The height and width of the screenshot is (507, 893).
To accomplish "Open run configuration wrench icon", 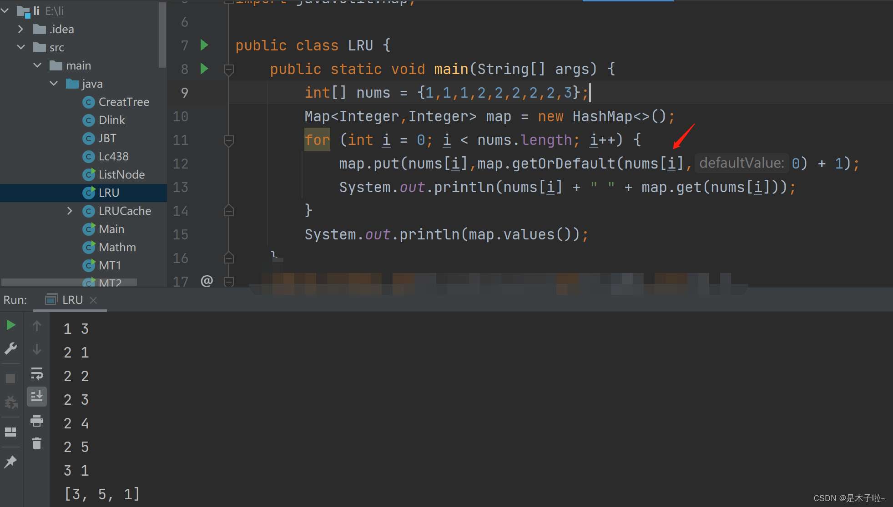I will [x=11, y=348].
